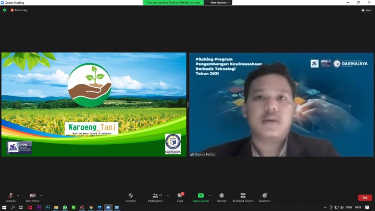The image size is (375, 211).
Task: Open the network tray icon
Action: tap(336, 207)
